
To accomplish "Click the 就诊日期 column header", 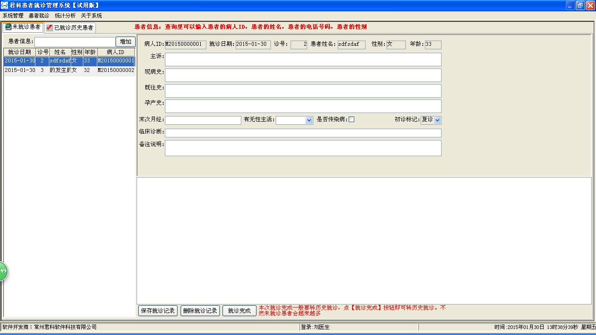I will coord(20,52).
